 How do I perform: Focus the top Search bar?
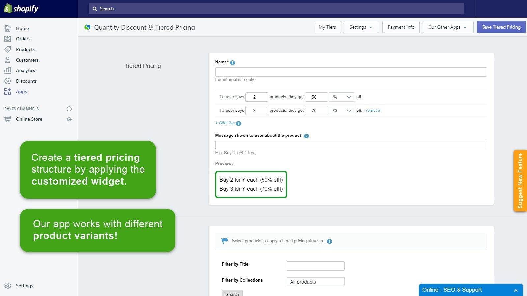click(276, 9)
